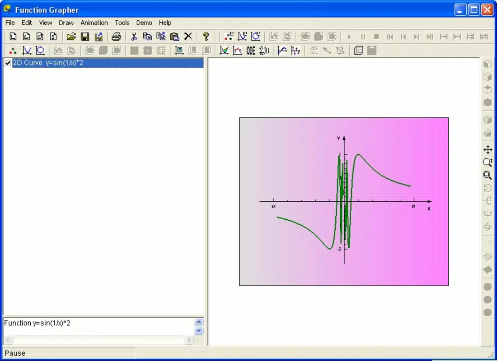The image size is (497, 361).
Task: Click the copy icon with blue arrow
Action: click(x=161, y=37)
